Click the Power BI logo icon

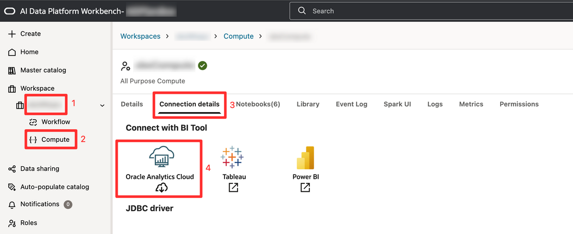(x=305, y=158)
